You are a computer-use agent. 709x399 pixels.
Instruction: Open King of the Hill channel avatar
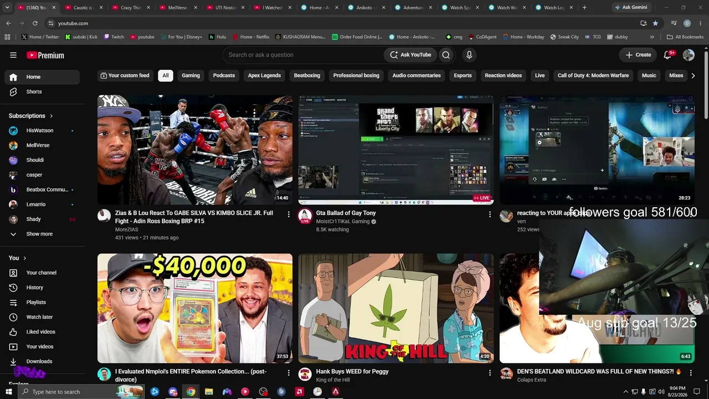[x=305, y=374]
